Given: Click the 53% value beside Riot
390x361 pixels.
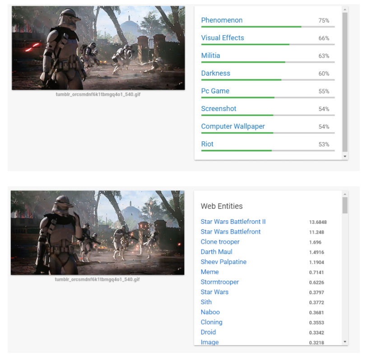Looking at the screenshot, I should point(324,144).
